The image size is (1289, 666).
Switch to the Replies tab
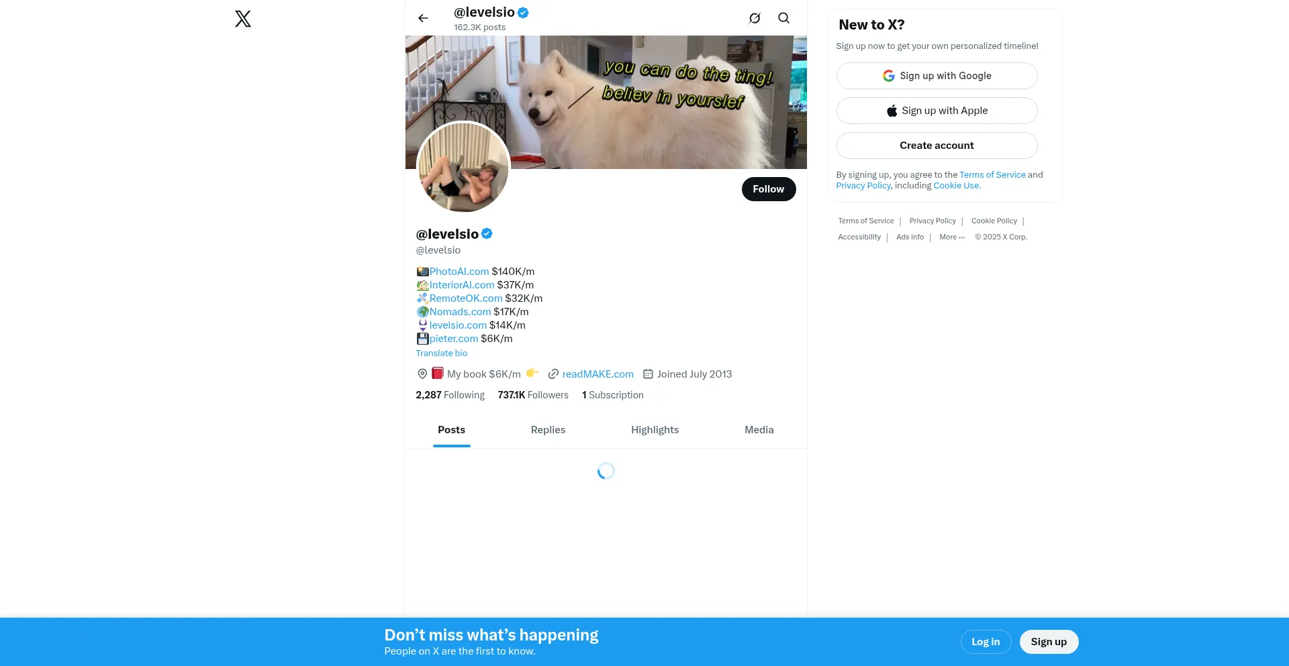pyautogui.click(x=548, y=430)
